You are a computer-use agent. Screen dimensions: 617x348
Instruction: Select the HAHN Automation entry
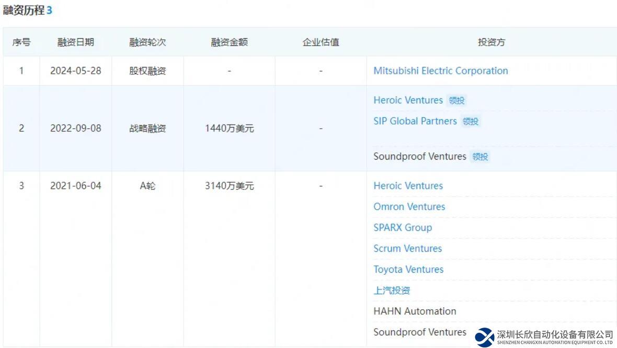tap(415, 311)
